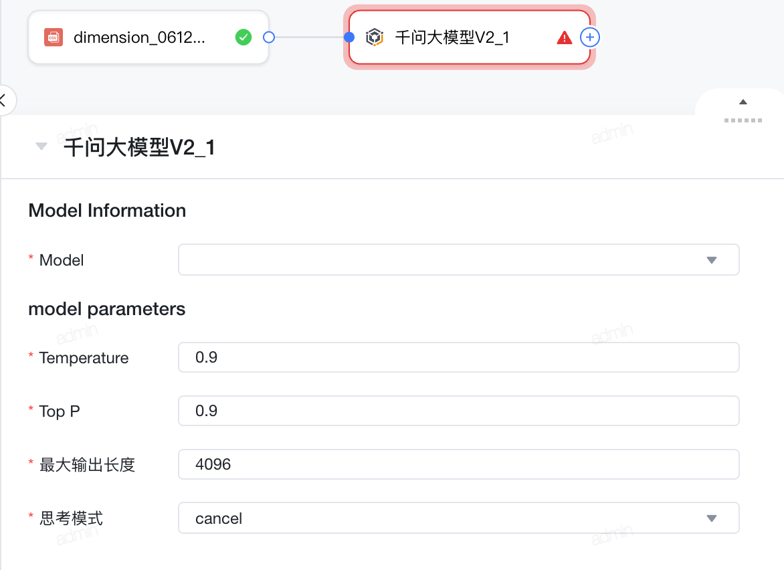784x570 pixels.
Task: Click the 千问大模型 cube model icon
Action: pyautogui.click(x=375, y=37)
